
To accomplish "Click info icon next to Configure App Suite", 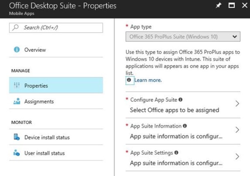I will click(180, 99).
